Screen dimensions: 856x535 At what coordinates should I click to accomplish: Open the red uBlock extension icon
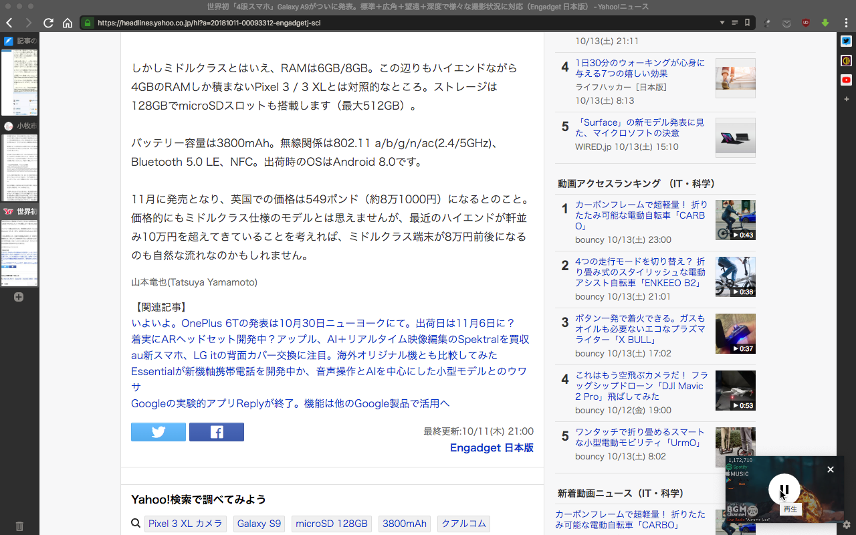pyautogui.click(x=806, y=23)
